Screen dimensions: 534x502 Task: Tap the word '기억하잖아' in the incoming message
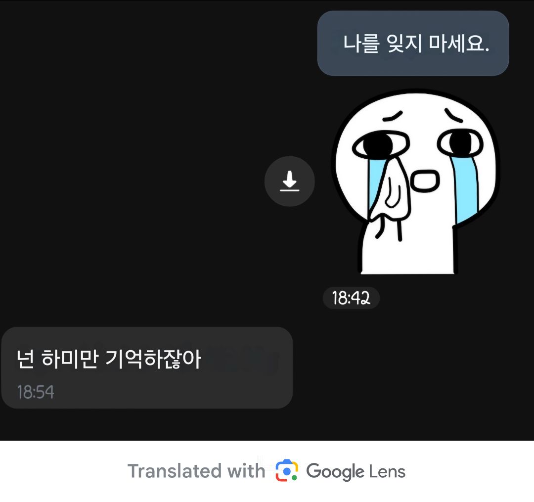(153, 359)
